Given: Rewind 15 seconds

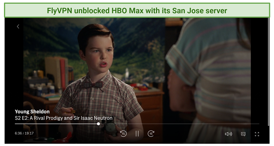Looking at the screenshot, I should click(x=123, y=134).
